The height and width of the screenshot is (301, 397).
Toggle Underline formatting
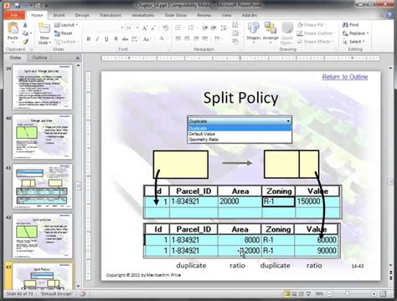click(x=106, y=39)
